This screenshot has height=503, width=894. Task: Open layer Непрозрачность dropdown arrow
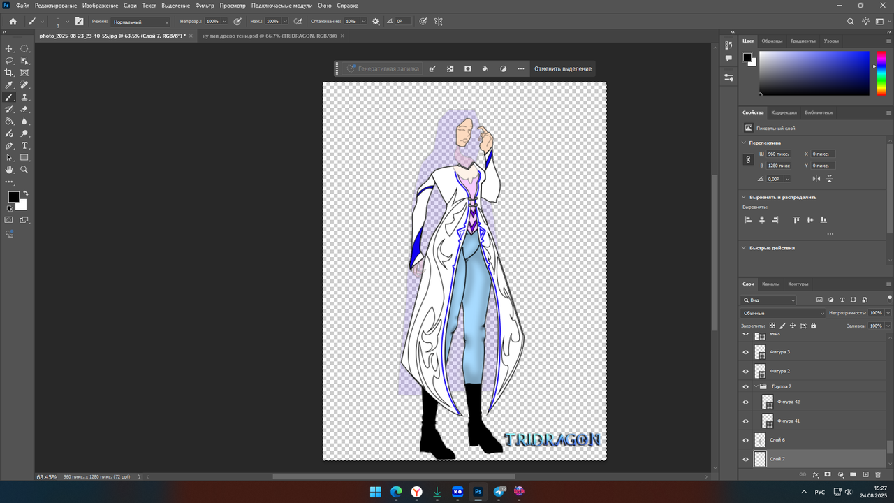888,313
